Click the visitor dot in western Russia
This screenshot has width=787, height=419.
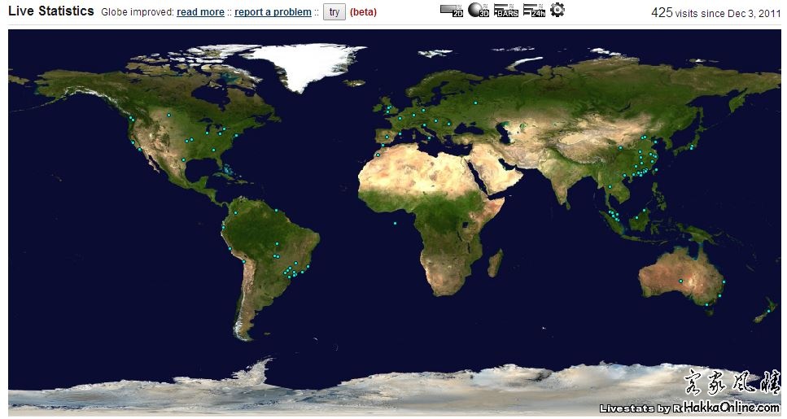pyautogui.click(x=474, y=103)
